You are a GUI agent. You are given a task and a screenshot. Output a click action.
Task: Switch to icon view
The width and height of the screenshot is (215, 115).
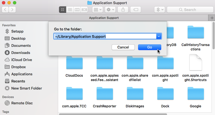click(63, 10)
